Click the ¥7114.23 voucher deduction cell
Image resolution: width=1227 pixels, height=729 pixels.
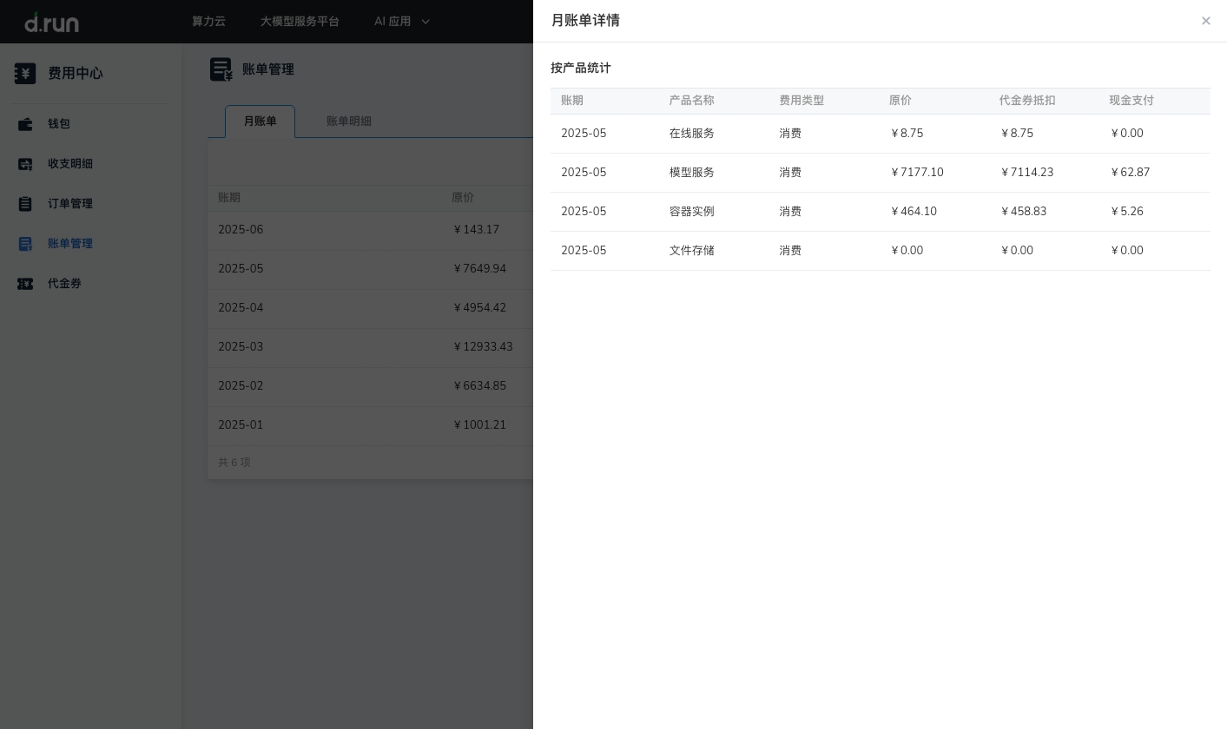point(1026,173)
